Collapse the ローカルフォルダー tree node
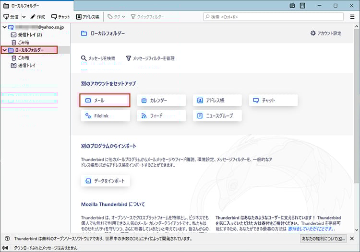The width and height of the screenshot is (360, 252). click(4, 50)
